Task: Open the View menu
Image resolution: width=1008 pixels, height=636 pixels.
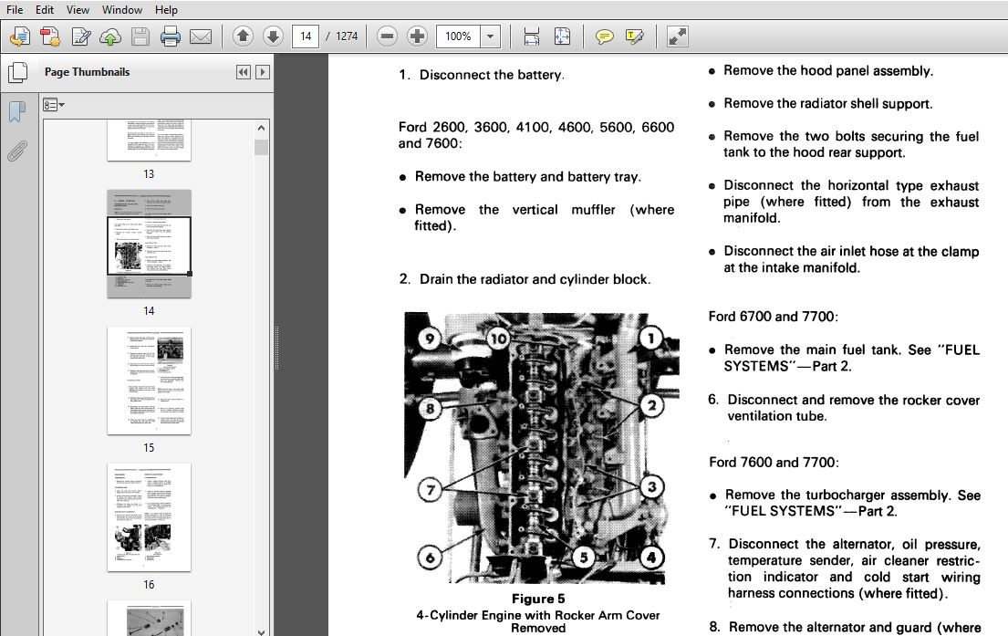Action: click(78, 10)
